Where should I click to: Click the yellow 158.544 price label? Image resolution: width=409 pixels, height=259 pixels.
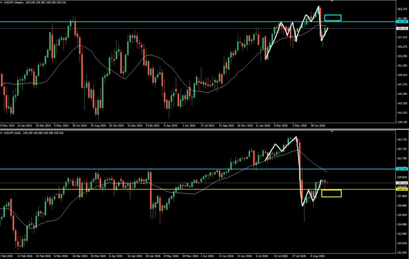(x=402, y=189)
